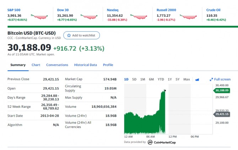
Task: Set chart range to Max
Action: tap(186, 79)
